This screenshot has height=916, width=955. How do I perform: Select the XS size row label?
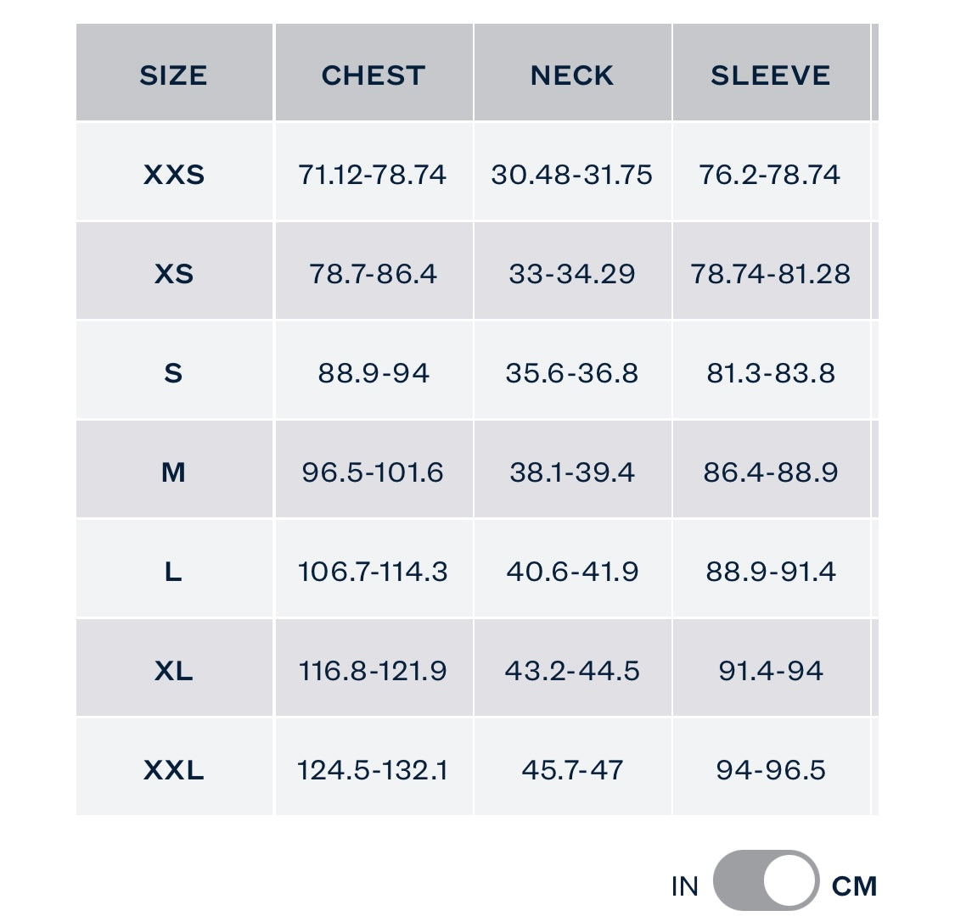(x=173, y=274)
